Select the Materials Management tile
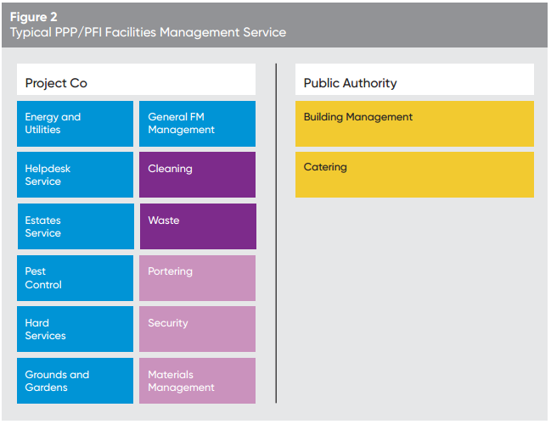The height and width of the screenshot is (424, 551). (x=197, y=381)
